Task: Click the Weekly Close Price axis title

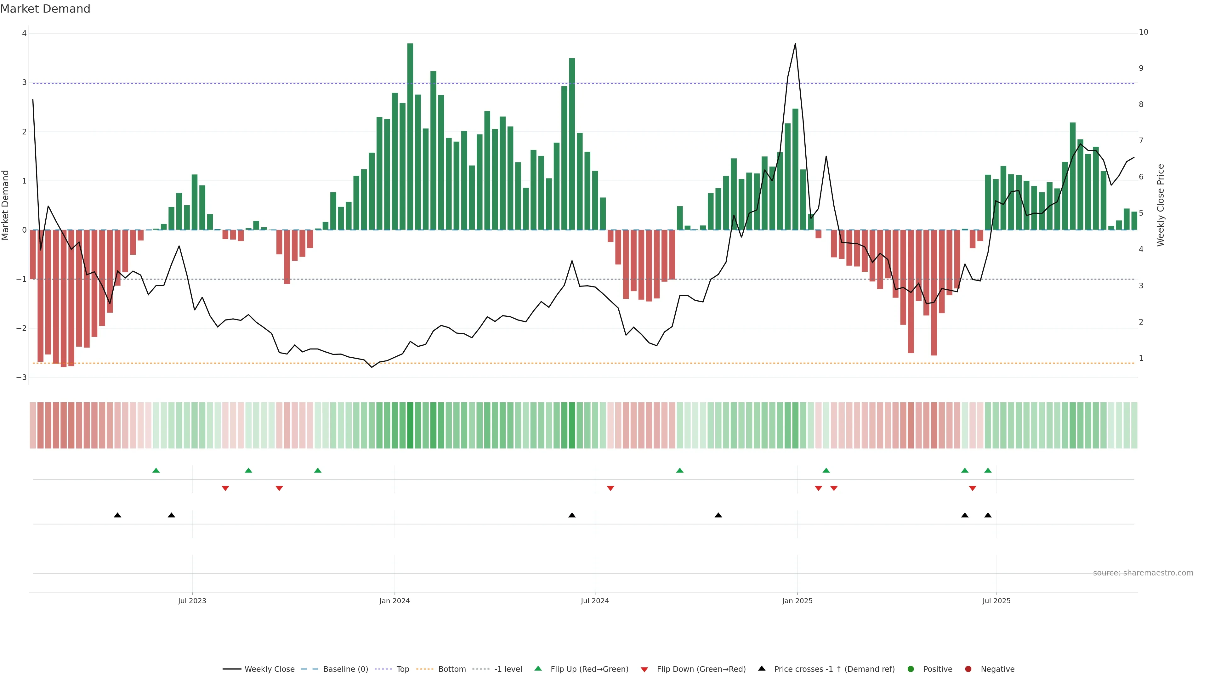Action: pos(1161,205)
